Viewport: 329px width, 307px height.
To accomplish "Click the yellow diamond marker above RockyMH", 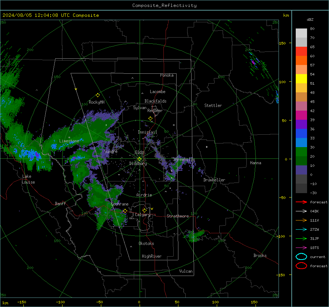I will pos(98,95).
